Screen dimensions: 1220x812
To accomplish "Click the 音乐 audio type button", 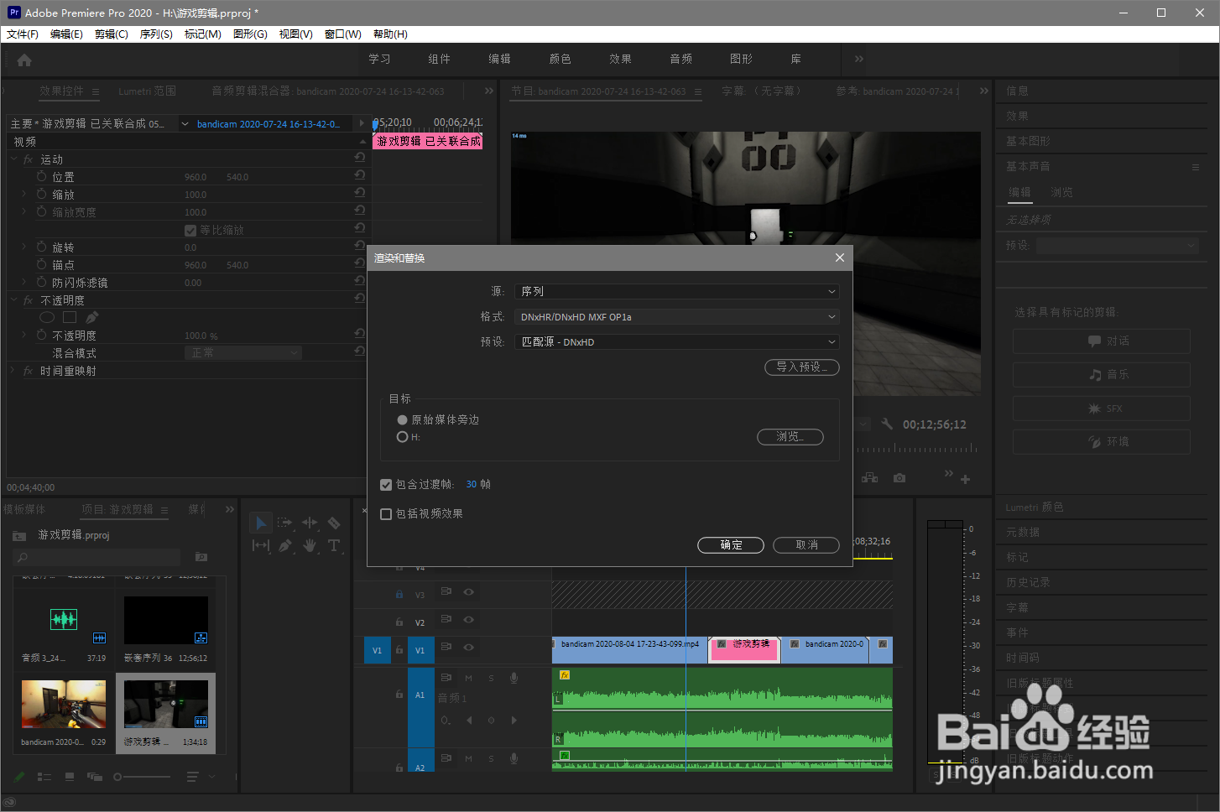I will pyautogui.click(x=1102, y=375).
